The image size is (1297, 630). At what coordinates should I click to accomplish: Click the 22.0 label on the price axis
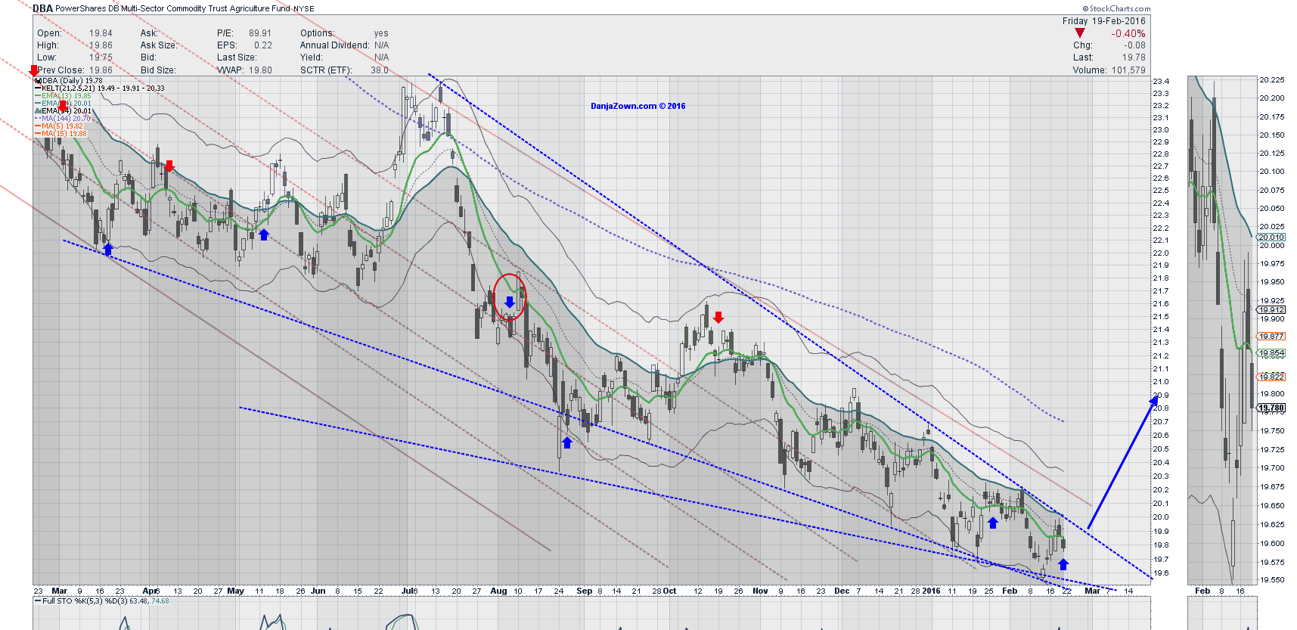point(1160,253)
